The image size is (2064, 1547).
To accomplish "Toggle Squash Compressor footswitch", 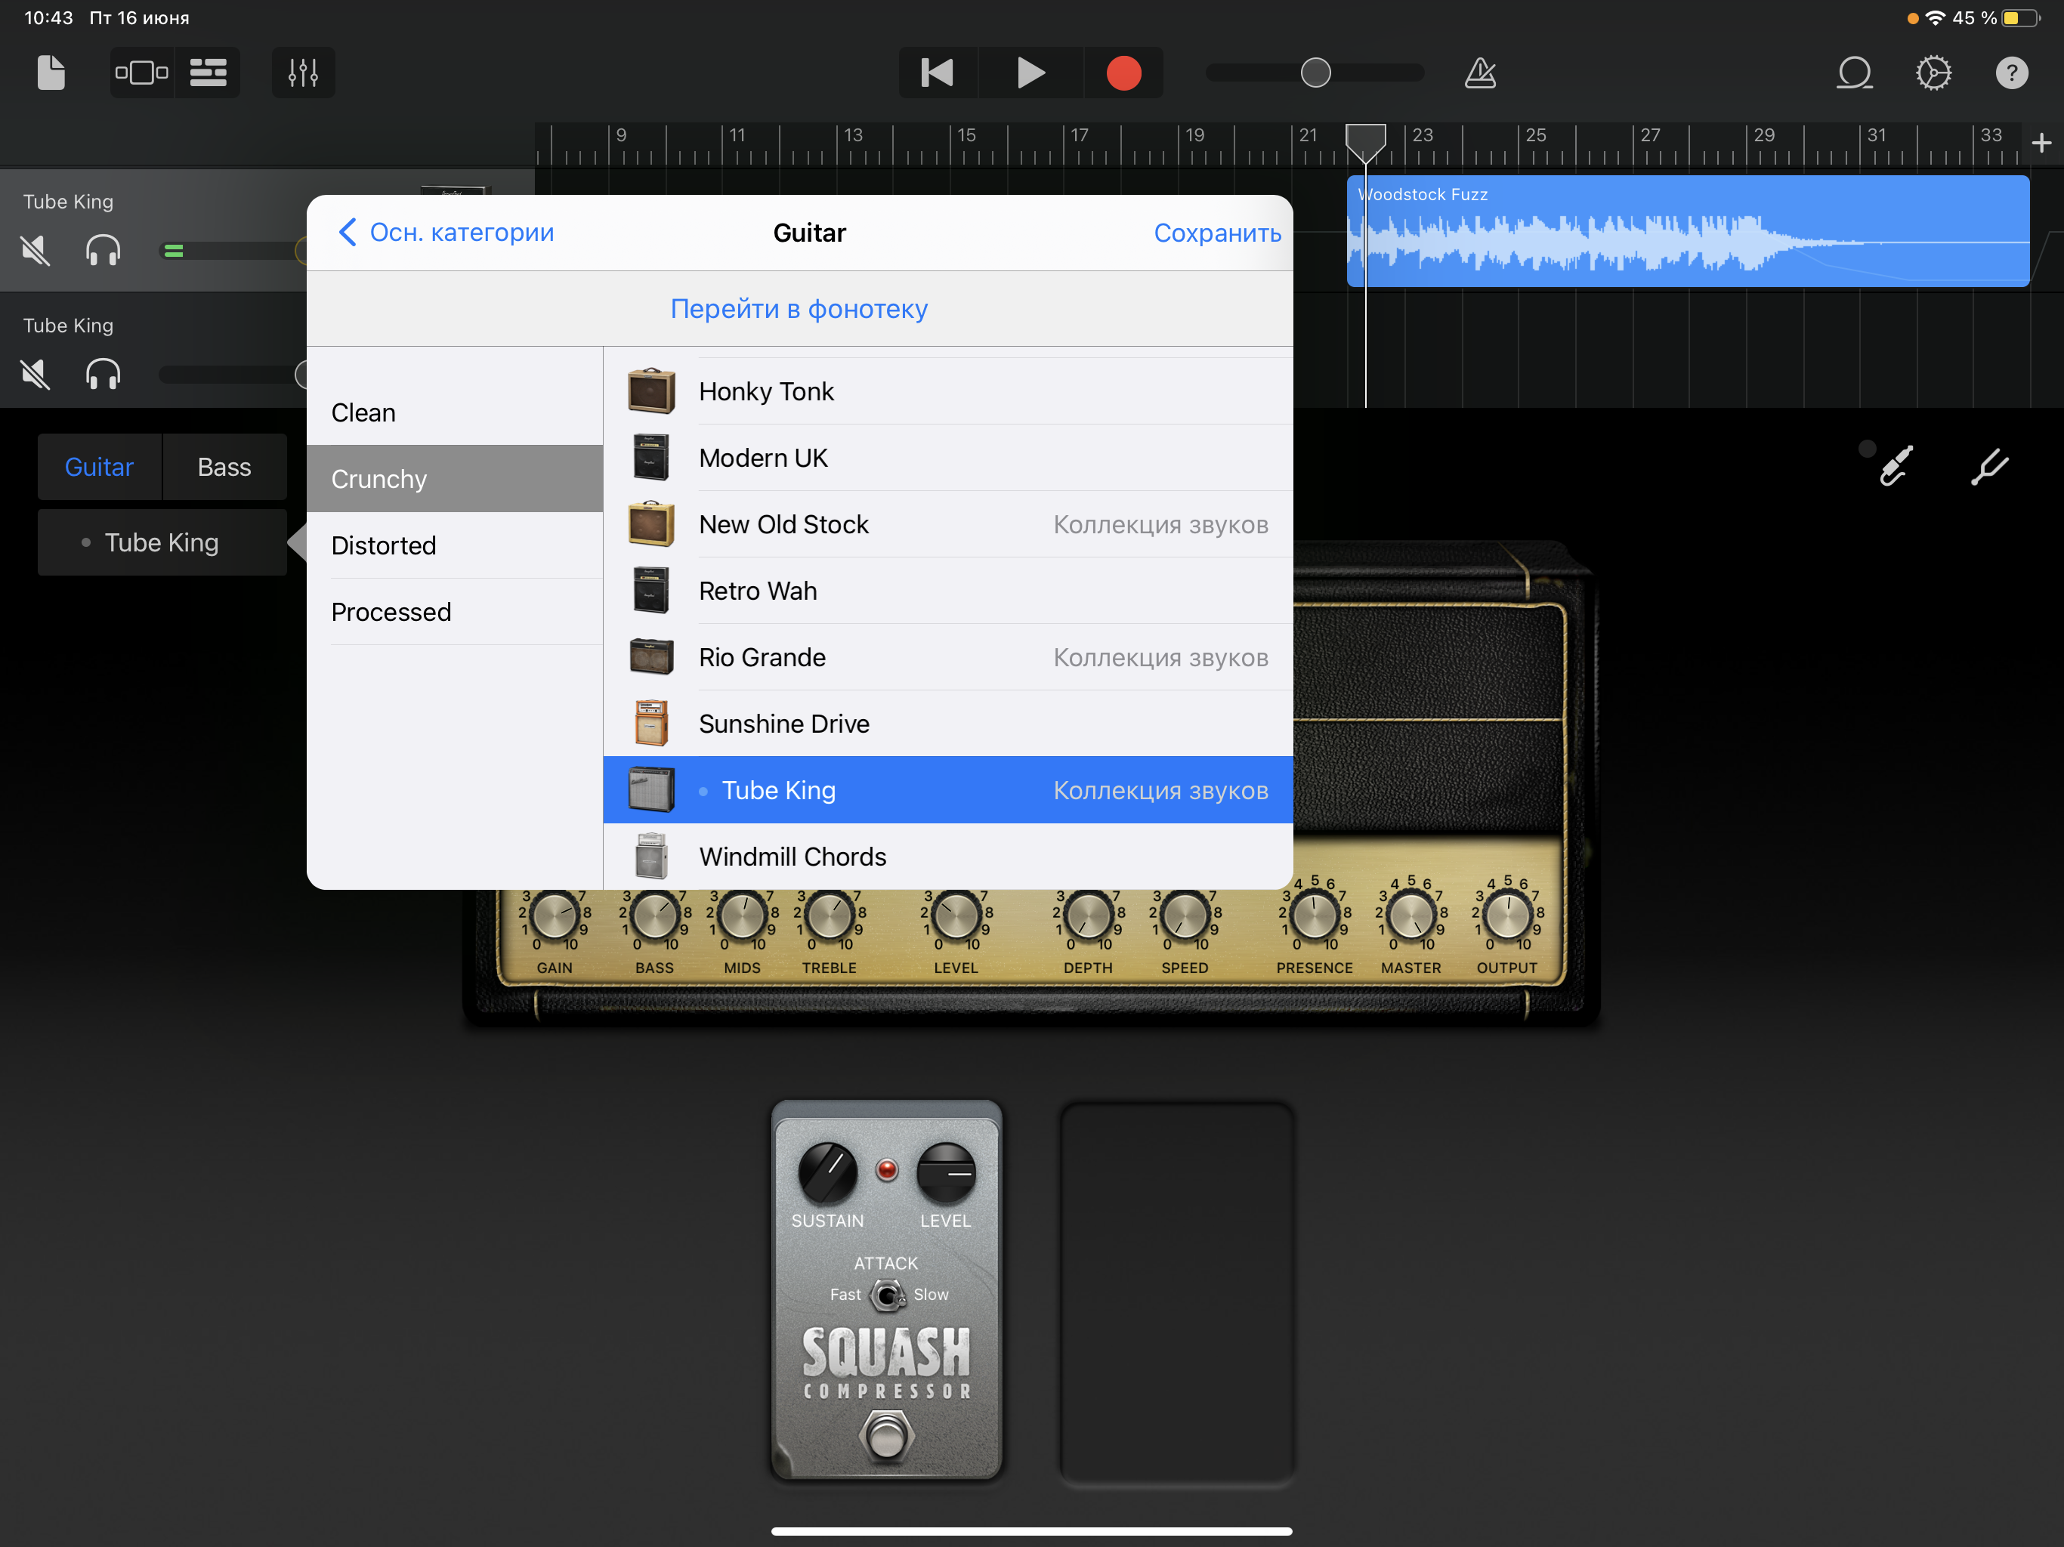I will pos(885,1435).
